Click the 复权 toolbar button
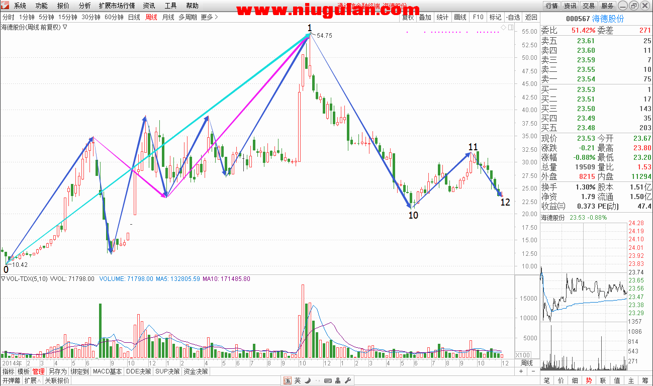This screenshot has width=653, height=386. (x=408, y=17)
